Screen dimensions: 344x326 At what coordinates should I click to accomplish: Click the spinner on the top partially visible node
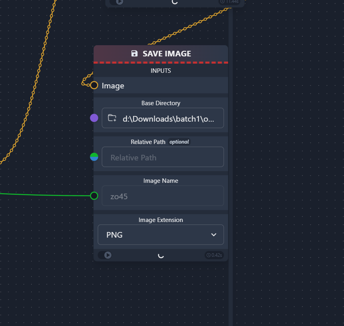click(174, 2)
